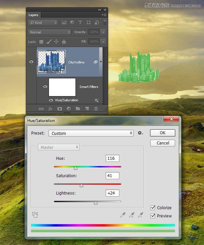Screen dimensions: 204x245
Task: Select CityOutline layer thumbnail
Action: pos(51,62)
